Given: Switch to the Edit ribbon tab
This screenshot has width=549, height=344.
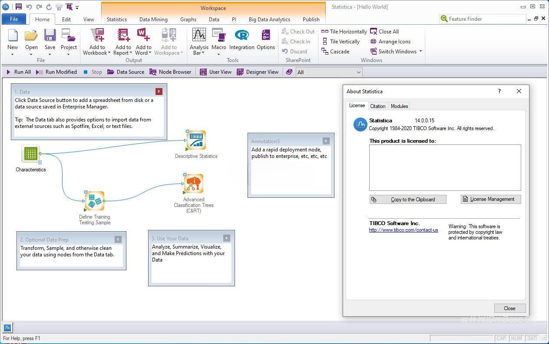Looking at the screenshot, I should coord(66,20).
